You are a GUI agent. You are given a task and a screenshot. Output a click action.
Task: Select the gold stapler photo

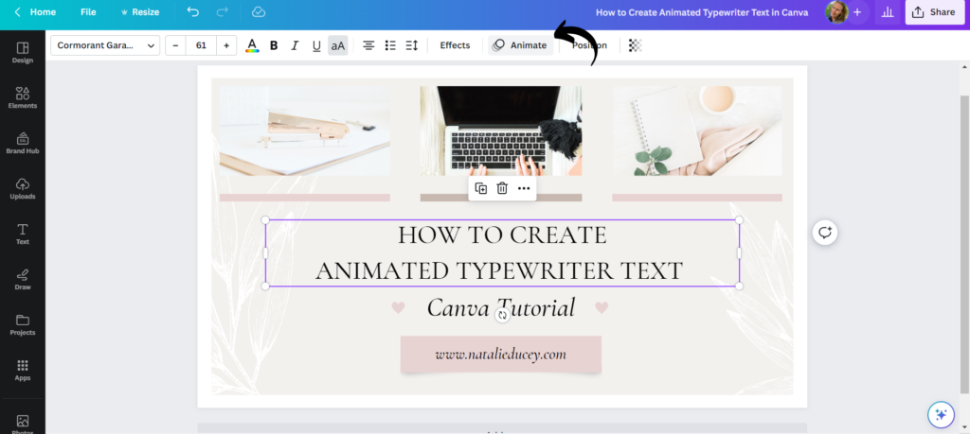point(304,130)
